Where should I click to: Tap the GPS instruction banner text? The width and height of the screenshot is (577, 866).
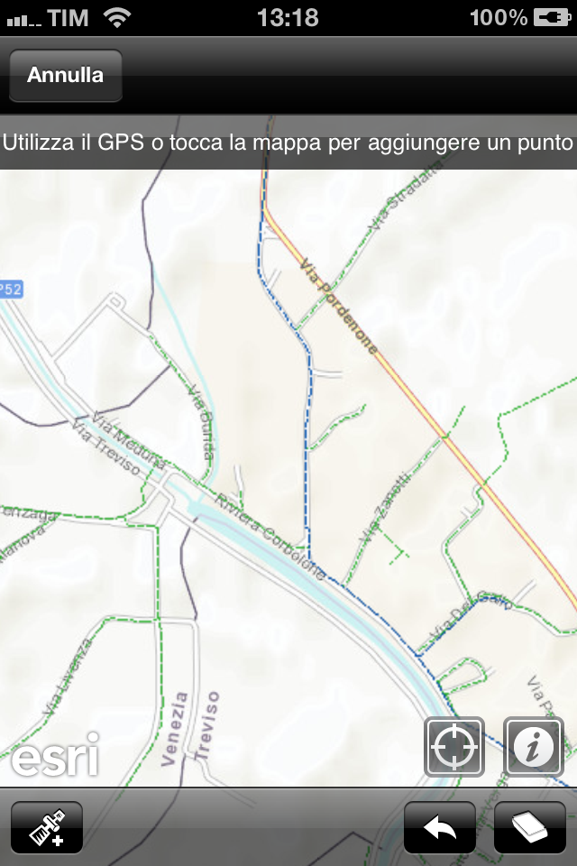(288, 143)
